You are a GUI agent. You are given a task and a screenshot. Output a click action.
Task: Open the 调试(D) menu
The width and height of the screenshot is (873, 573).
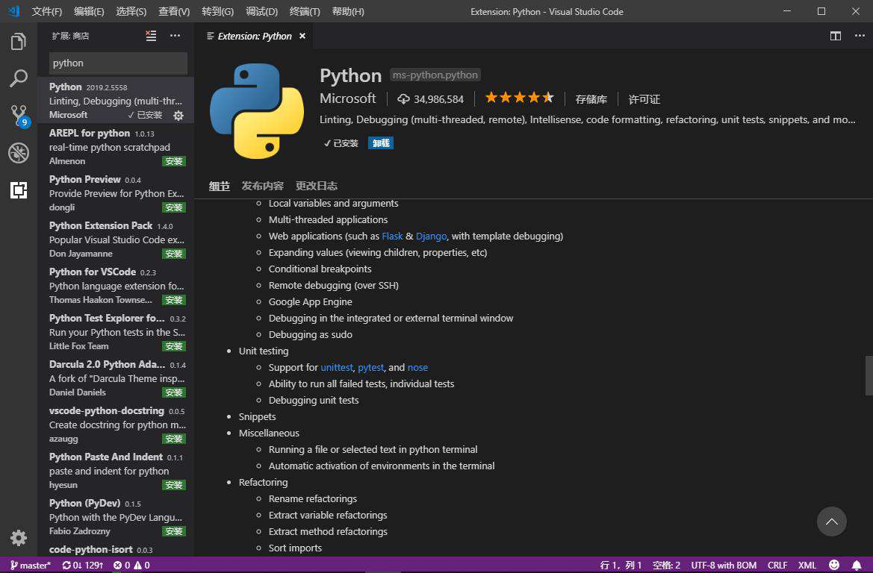coord(261,11)
